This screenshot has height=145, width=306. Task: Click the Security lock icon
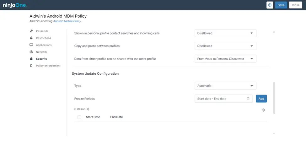point(31,59)
